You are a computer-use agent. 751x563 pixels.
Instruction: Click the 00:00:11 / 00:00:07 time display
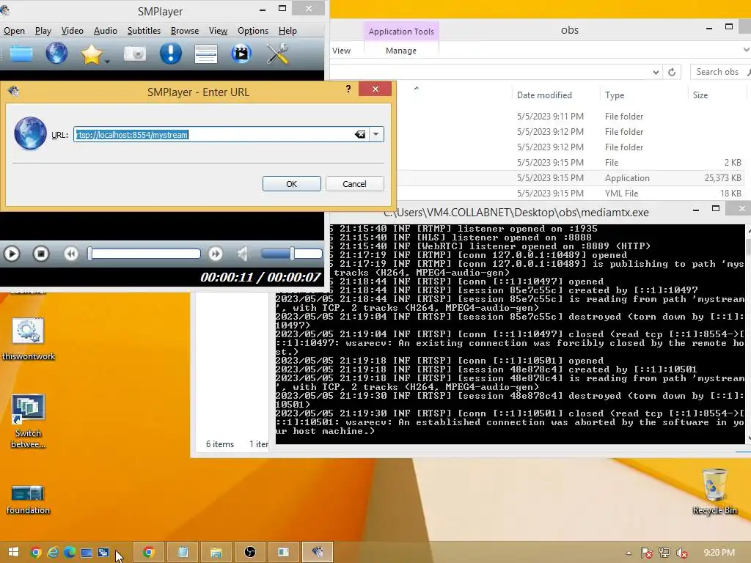click(x=260, y=276)
